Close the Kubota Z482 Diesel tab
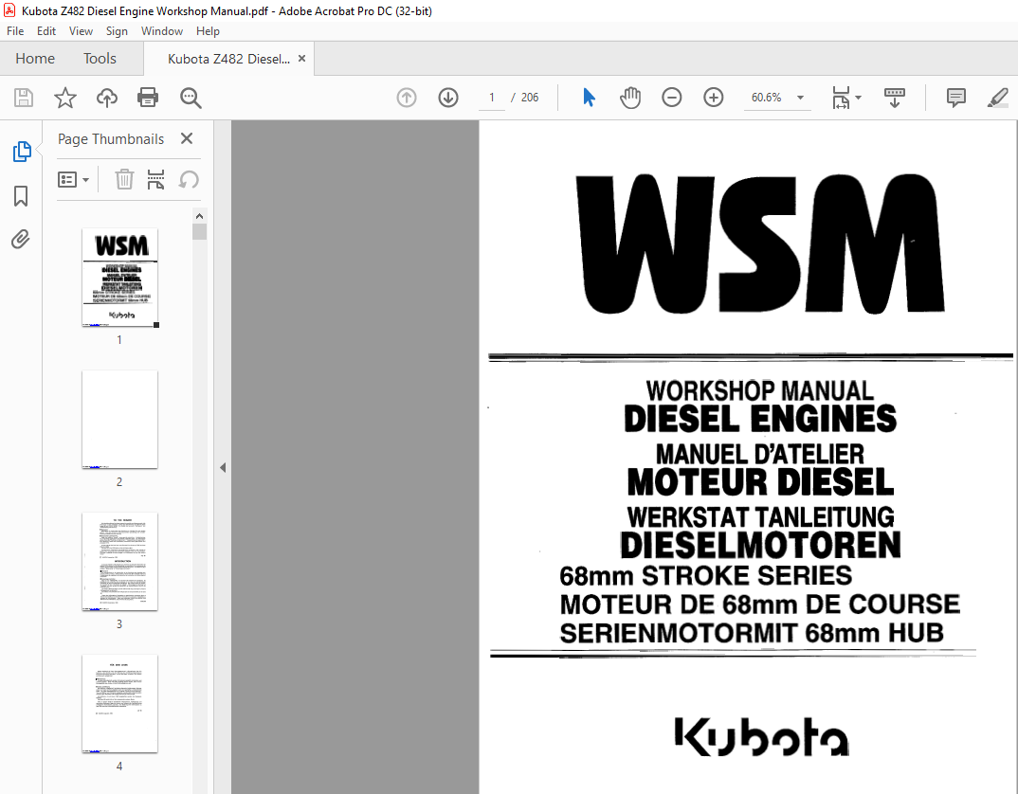The width and height of the screenshot is (1018, 794). (302, 59)
